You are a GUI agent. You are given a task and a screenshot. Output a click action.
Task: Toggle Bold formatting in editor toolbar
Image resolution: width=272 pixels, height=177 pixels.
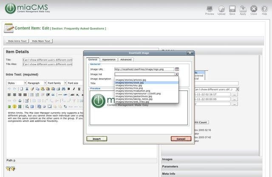[x=69, y=89]
